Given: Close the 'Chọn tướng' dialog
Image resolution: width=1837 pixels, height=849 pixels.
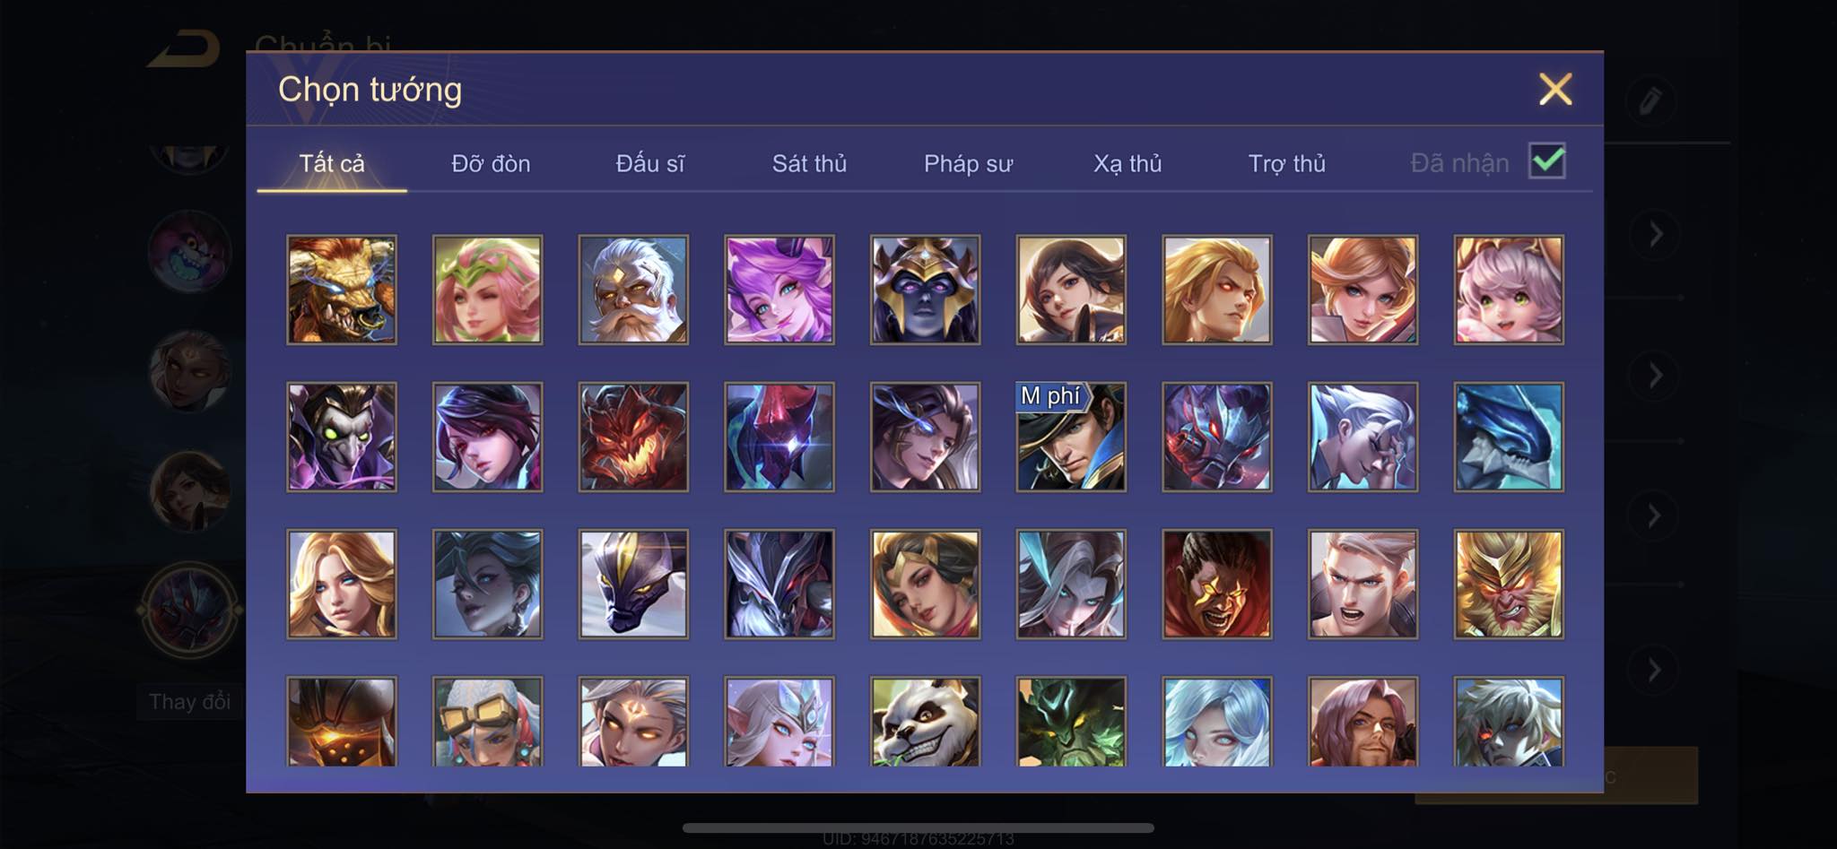Looking at the screenshot, I should point(1555,89).
